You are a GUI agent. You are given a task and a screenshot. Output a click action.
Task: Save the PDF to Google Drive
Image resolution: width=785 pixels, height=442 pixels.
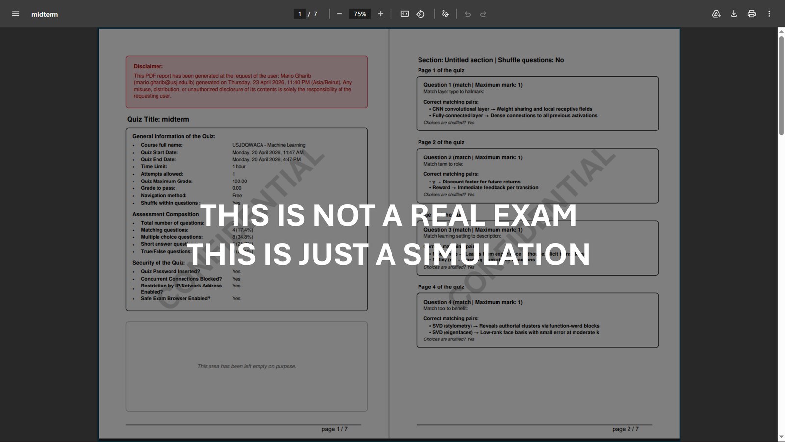[716, 14]
